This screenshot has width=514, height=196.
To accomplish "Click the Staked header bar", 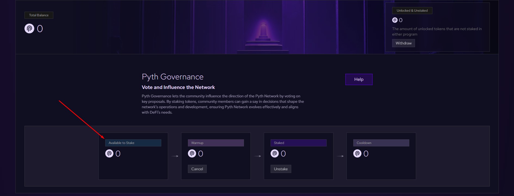I will (298, 143).
